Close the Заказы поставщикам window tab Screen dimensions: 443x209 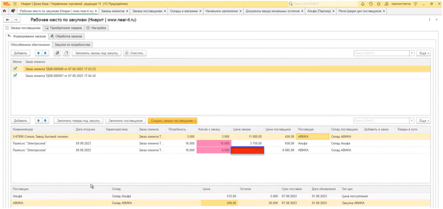(x=165, y=11)
